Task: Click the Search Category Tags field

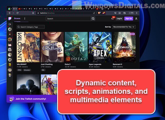Action: coord(31,27)
